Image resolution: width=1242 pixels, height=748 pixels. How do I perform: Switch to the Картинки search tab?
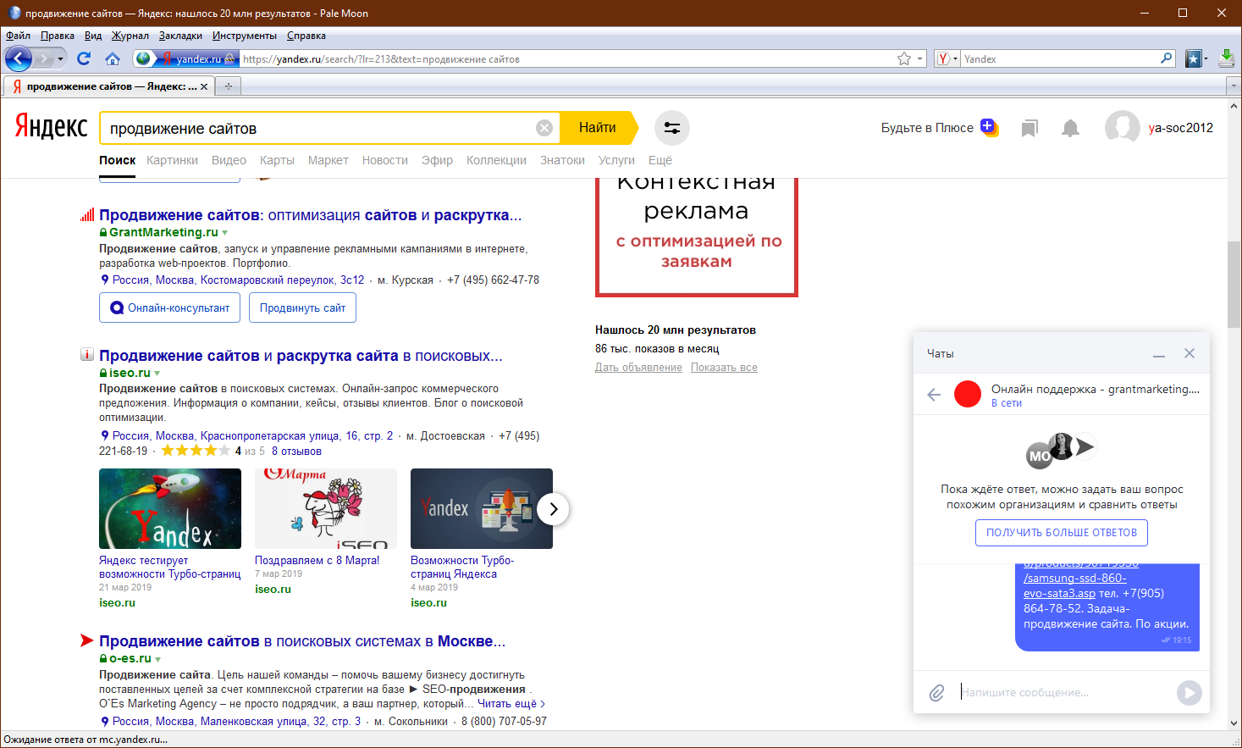point(172,160)
